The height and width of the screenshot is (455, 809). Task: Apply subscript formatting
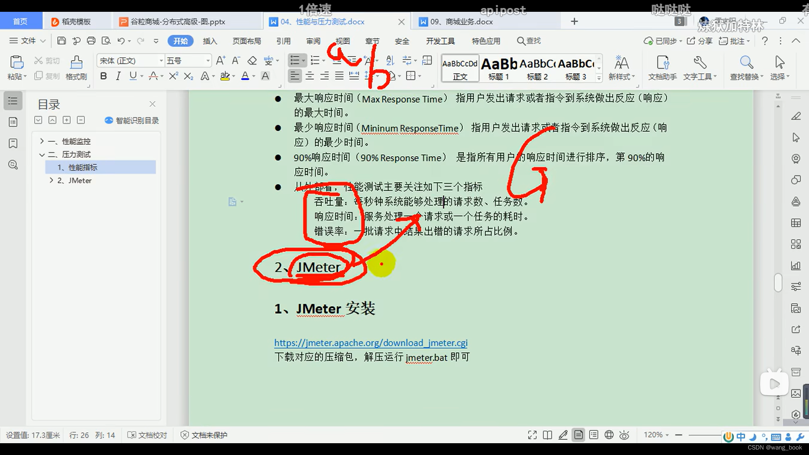188,76
